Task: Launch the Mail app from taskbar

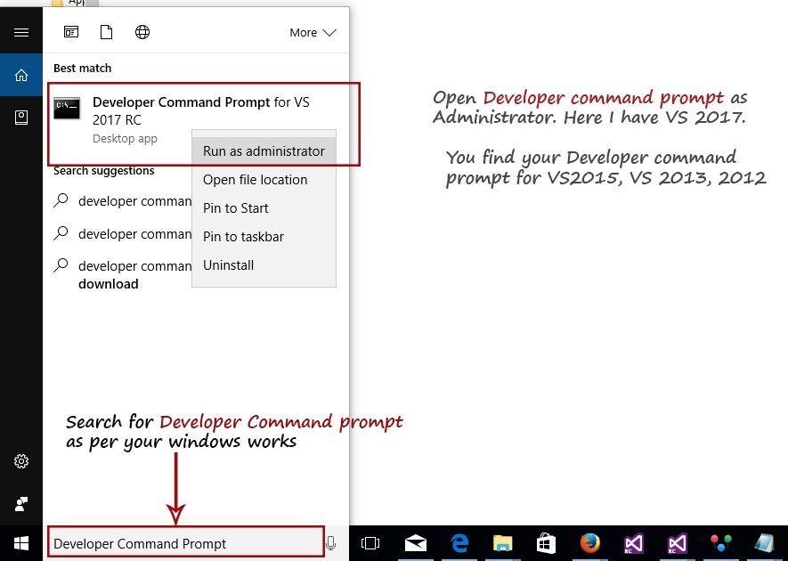Action: [416, 543]
